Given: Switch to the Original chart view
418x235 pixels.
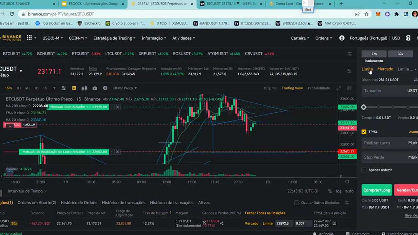Looking at the screenshot, I should pos(270,88).
